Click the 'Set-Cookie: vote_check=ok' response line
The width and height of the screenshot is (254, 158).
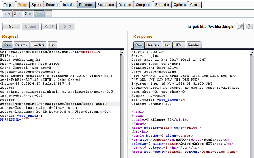click(x=158, y=100)
